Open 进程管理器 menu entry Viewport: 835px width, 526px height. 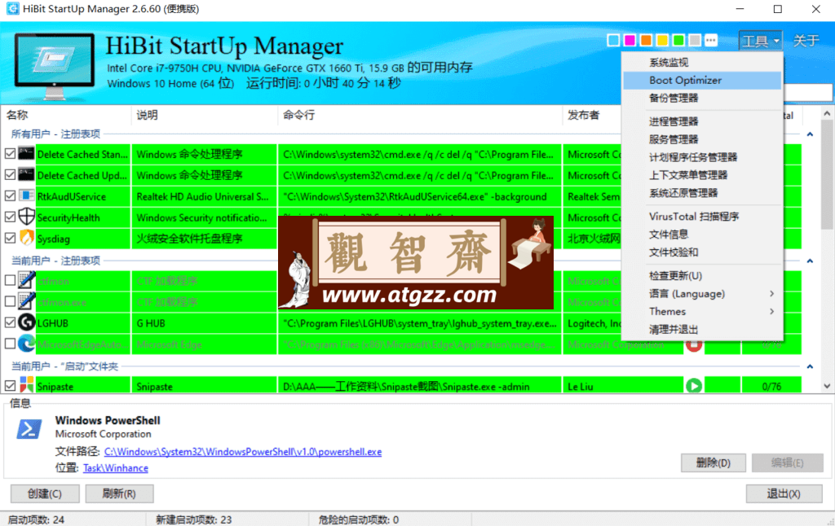[702, 121]
